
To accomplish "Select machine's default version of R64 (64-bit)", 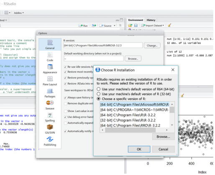I will click(98, 89).
